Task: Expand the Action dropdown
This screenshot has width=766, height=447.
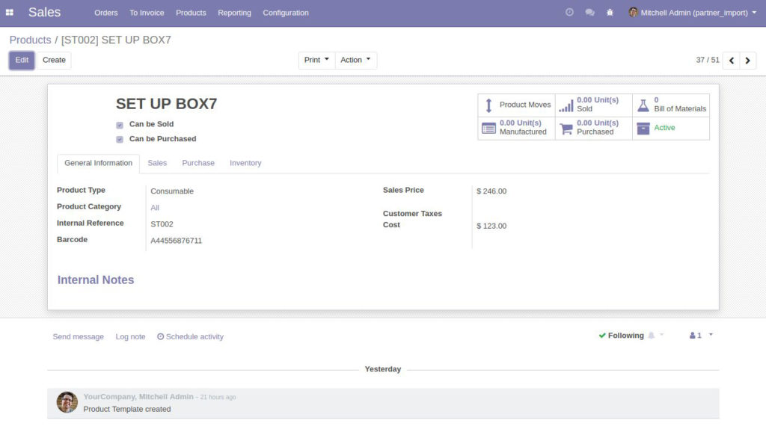Action: 355,60
